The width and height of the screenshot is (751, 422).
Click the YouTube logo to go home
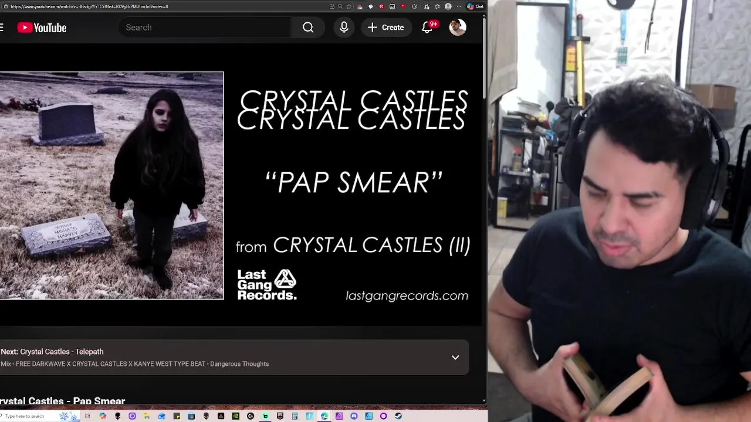tap(42, 28)
